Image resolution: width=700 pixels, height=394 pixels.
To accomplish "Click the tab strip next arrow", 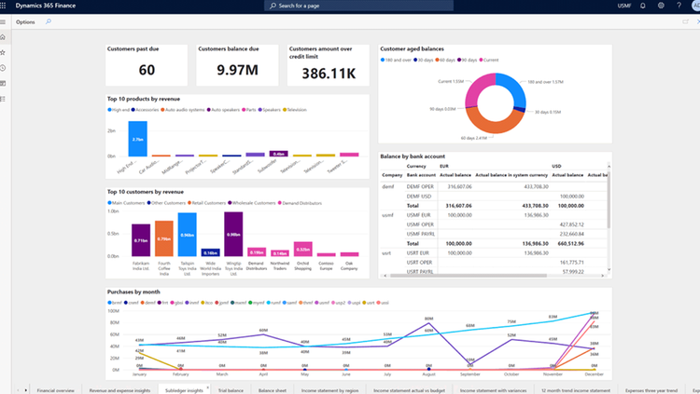I will point(26,390).
